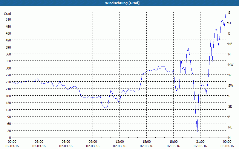Click the N compass label at 0

tap(229, 138)
